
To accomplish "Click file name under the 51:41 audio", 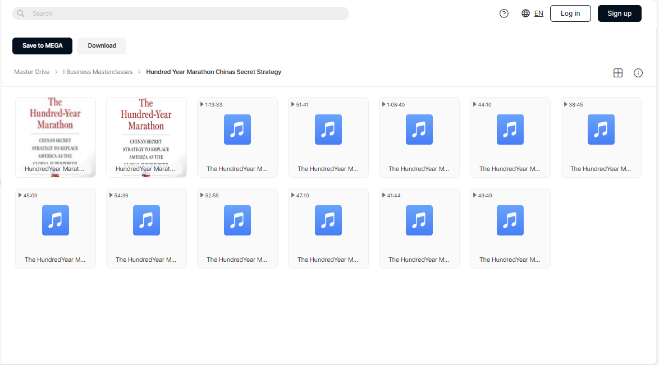I will pos(328,169).
